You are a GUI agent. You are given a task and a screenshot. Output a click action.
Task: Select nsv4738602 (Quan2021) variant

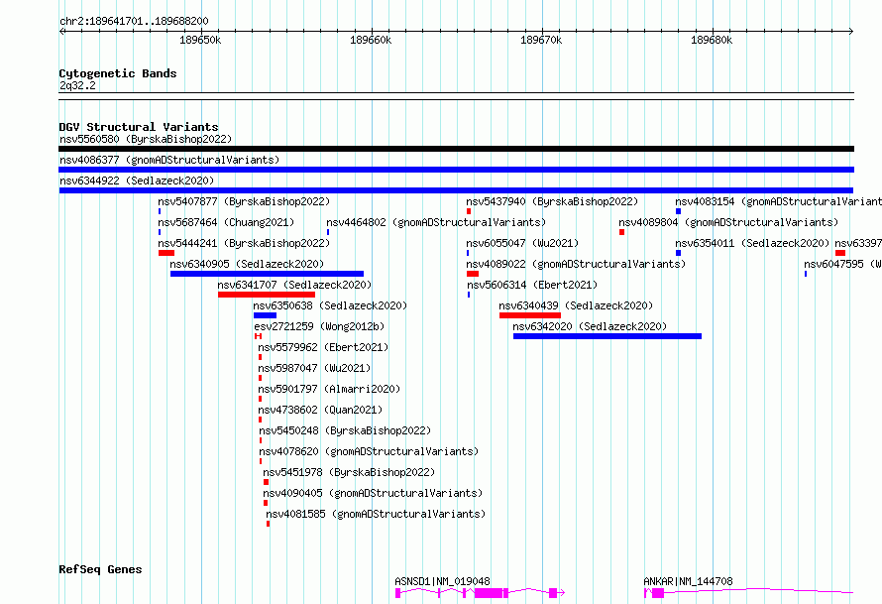(320, 410)
